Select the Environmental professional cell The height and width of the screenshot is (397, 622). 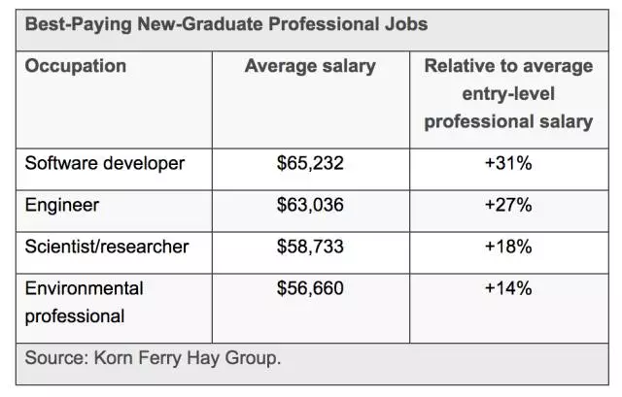[85, 302]
